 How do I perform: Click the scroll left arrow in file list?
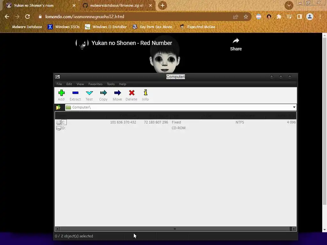(x=57, y=229)
